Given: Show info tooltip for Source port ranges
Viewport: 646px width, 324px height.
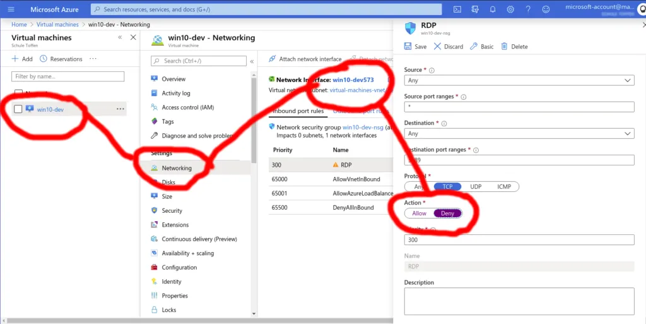Looking at the screenshot, I should (x=463, y=97).
